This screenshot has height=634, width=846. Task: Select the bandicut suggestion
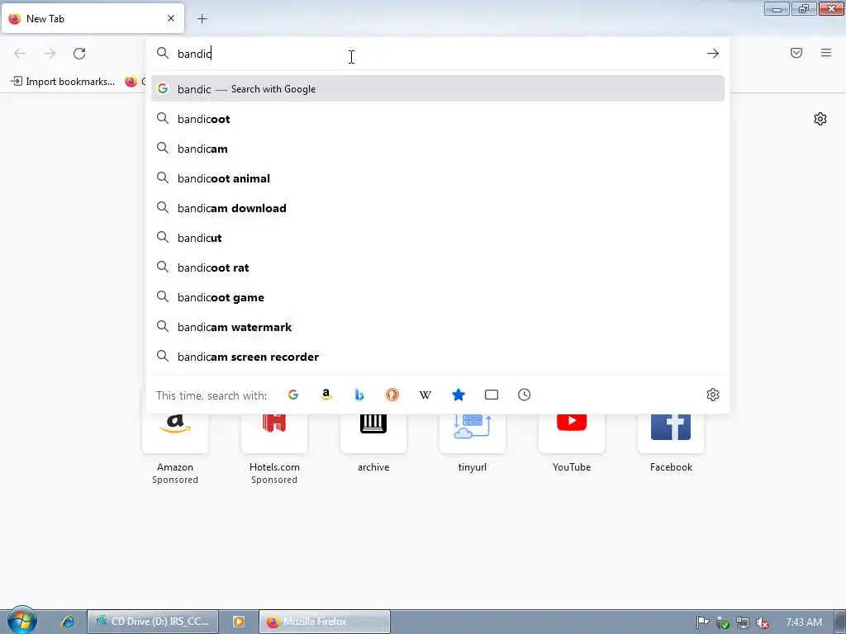point(438,238)
